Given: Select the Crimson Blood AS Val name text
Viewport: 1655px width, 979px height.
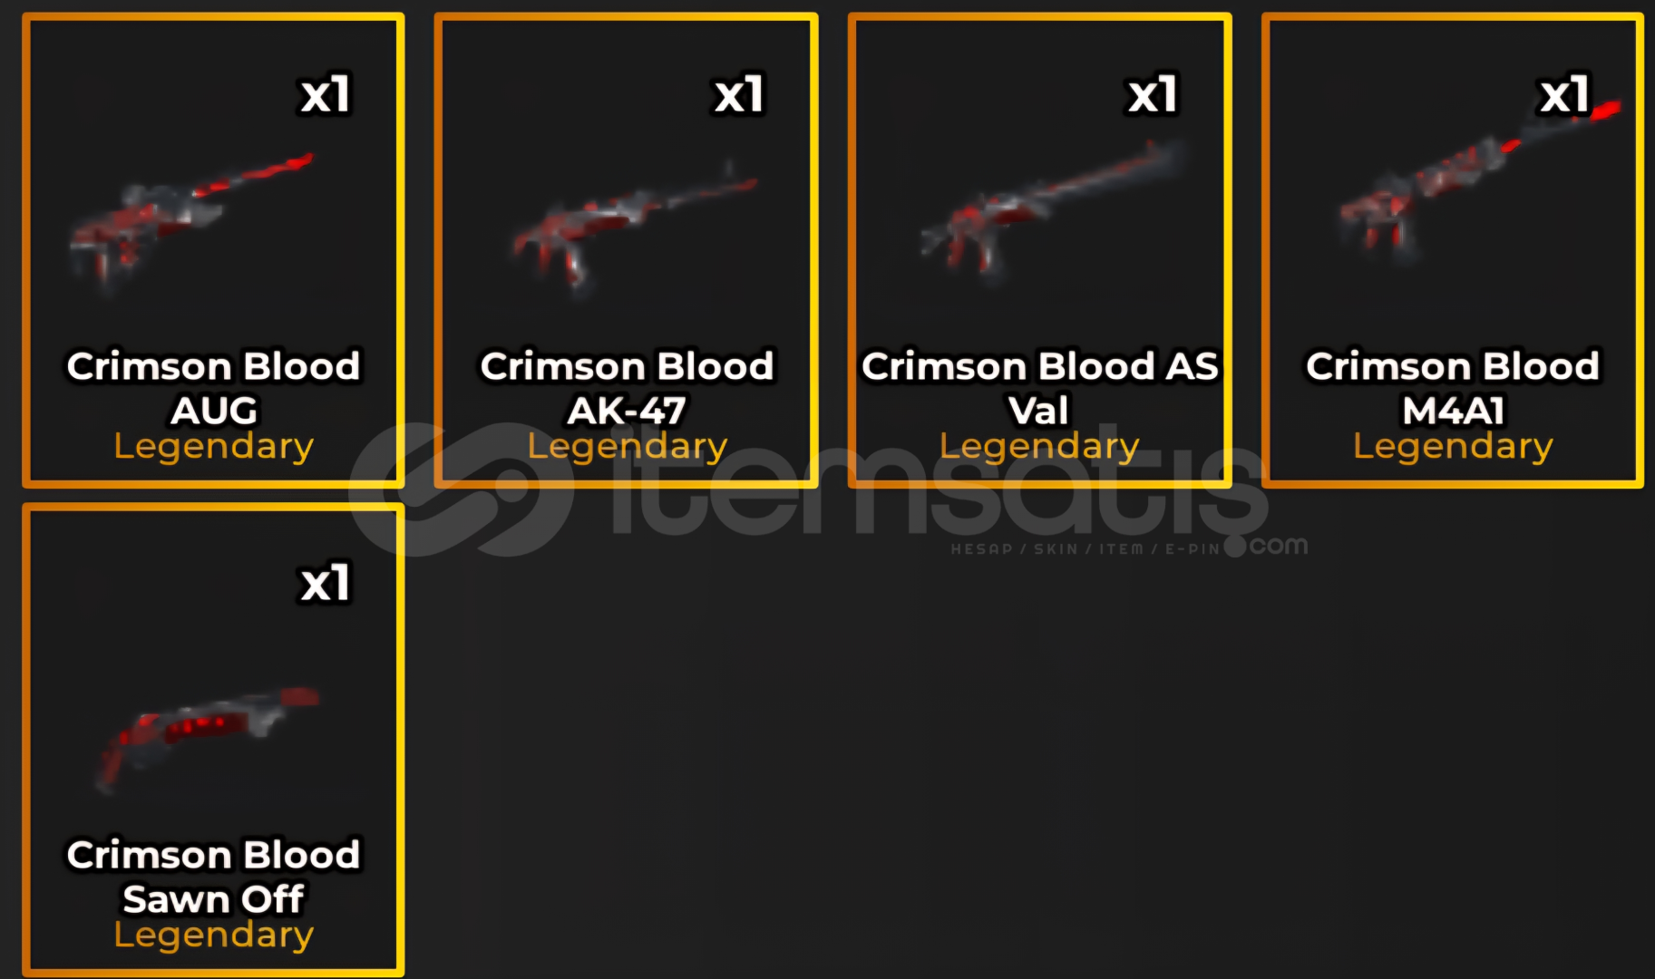Looking at the screenshot, I should 1040,388.
